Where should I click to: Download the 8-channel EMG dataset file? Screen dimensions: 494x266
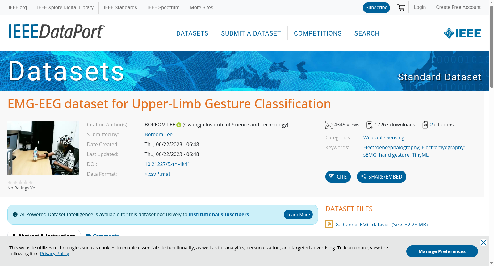[382, 225]
